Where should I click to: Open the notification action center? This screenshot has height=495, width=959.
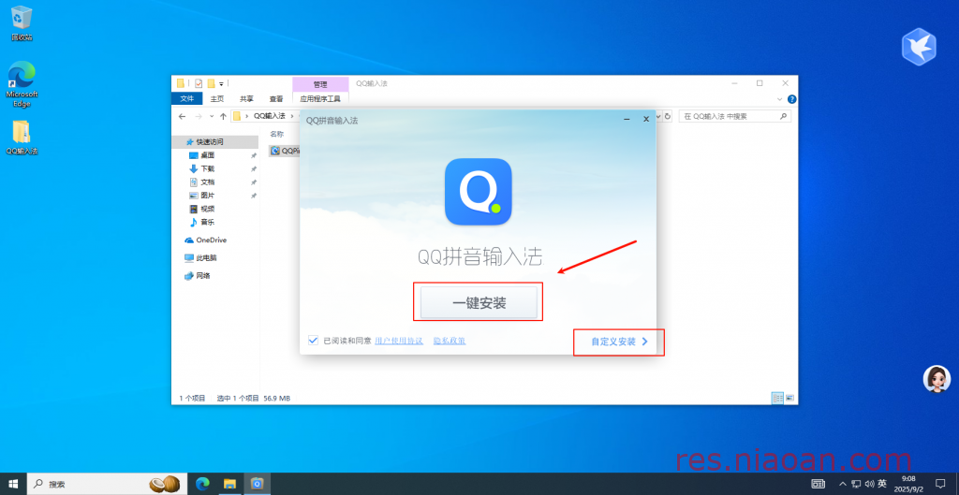pos(940,484)
